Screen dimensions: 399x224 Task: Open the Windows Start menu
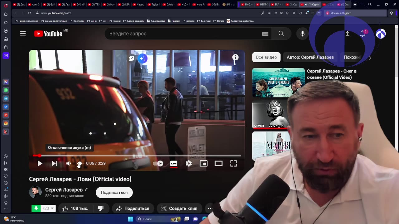pos(131,219)
